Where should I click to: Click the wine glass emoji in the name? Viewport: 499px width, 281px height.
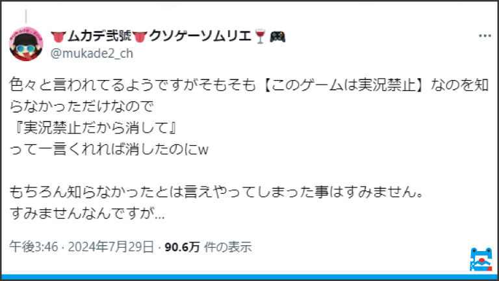[x=261, y=36]
